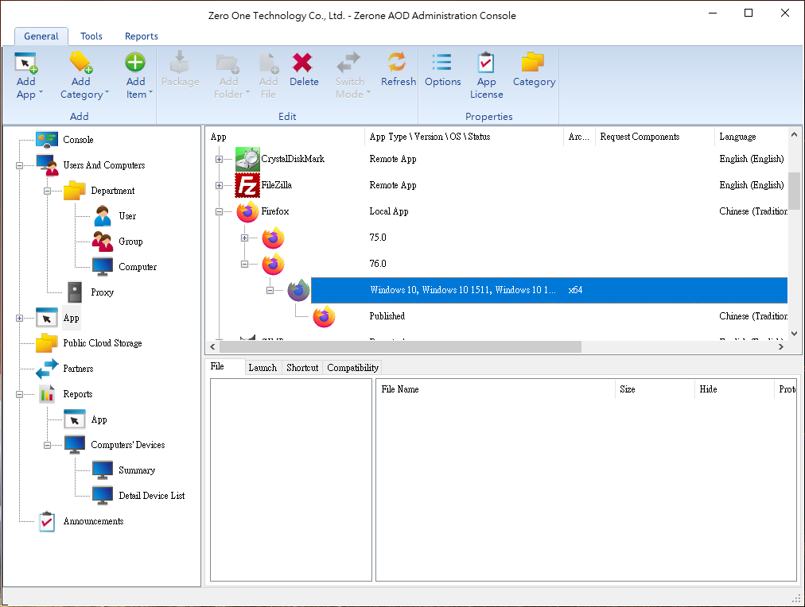
Task: Open the App License icon
Action: [486, 64]
